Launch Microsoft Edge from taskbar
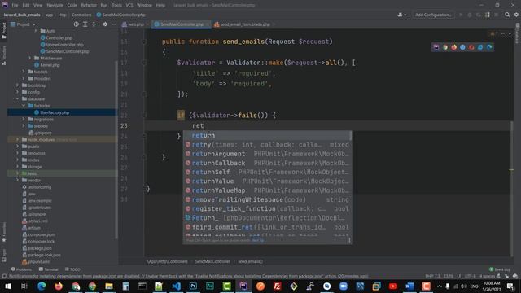 click(42, 286)
